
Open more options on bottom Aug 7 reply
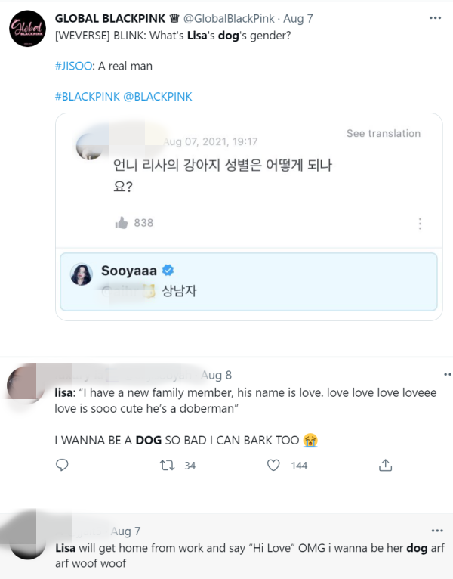click(x=436, y=531)
